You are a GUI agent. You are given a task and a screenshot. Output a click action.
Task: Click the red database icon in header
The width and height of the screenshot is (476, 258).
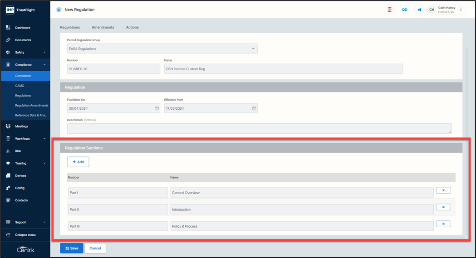390,10
